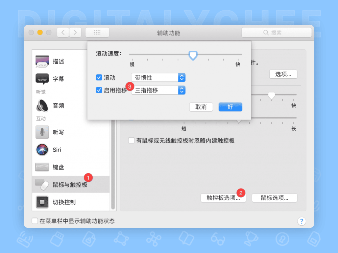The width and height of the screenshot is (338, 253).
Task: Check 在菜单栏中显示辅助功能状态
Action: [x=35, y=221]
